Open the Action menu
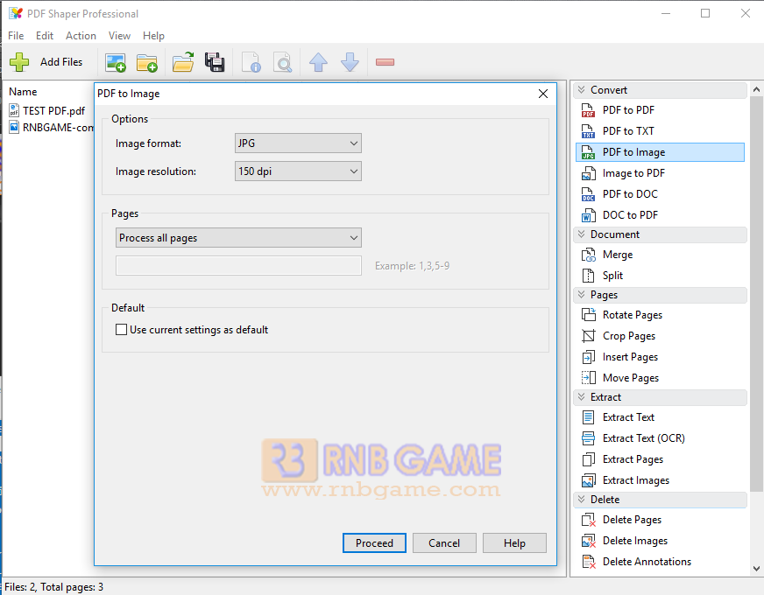 point(81,36)
